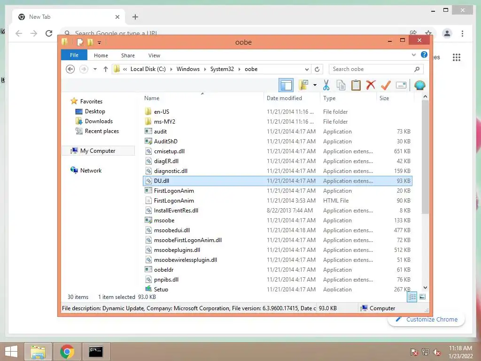Image resolution: width=481 pixels, height=361 pixels.
Task: Go up to the System32 folder
Action: [x=106, y=69]
